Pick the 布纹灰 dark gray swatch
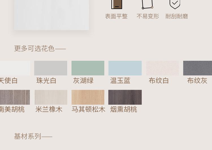Image resolution: width=212 pixels, height=150 pixels. tap(198, 68)
